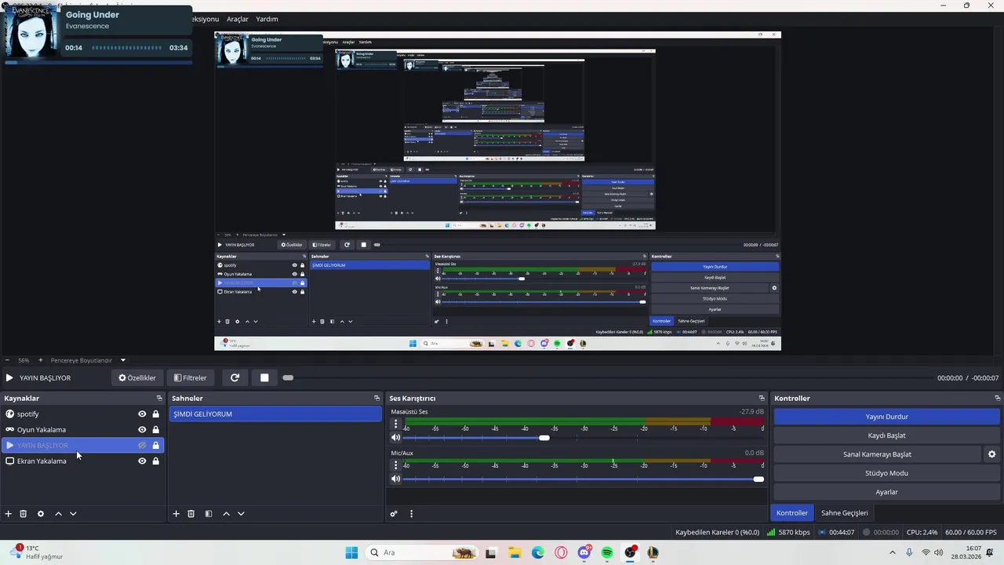Add a new scene in Sahneler panel

pyautogui.click(x=176, y=514)
